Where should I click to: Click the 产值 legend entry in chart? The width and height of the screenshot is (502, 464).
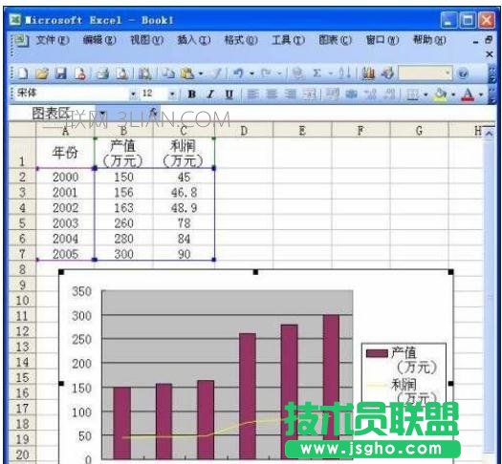point(403,360)
